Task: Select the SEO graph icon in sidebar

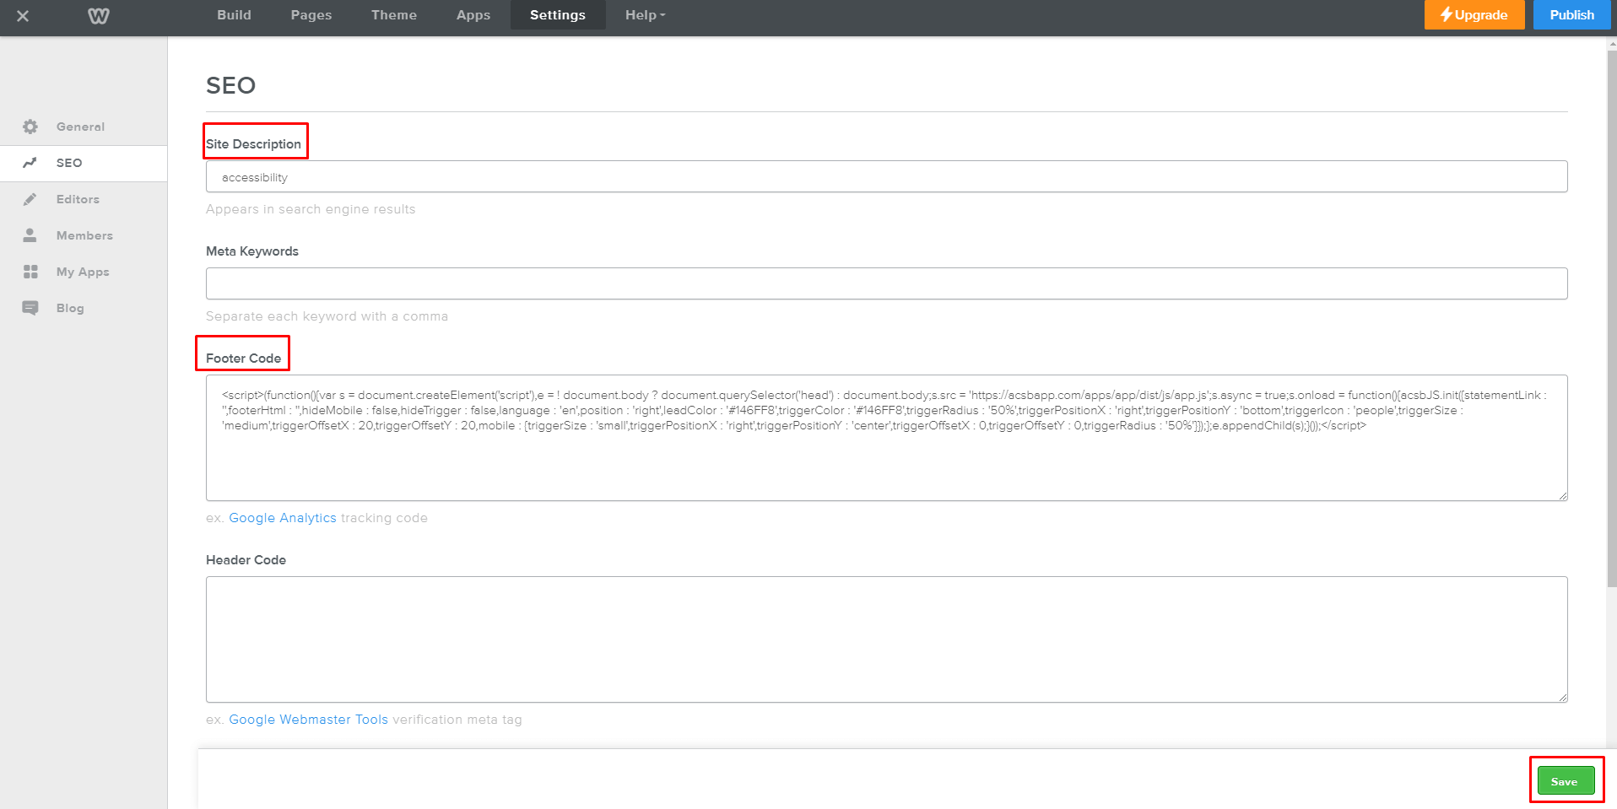Action: click(x=30, y=163)
